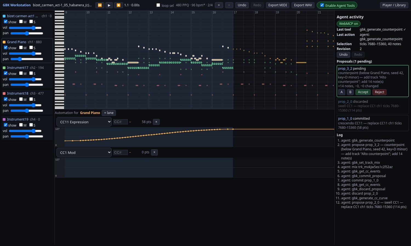
Task: Mute the Grand Piano track
Action: (21, 48)
